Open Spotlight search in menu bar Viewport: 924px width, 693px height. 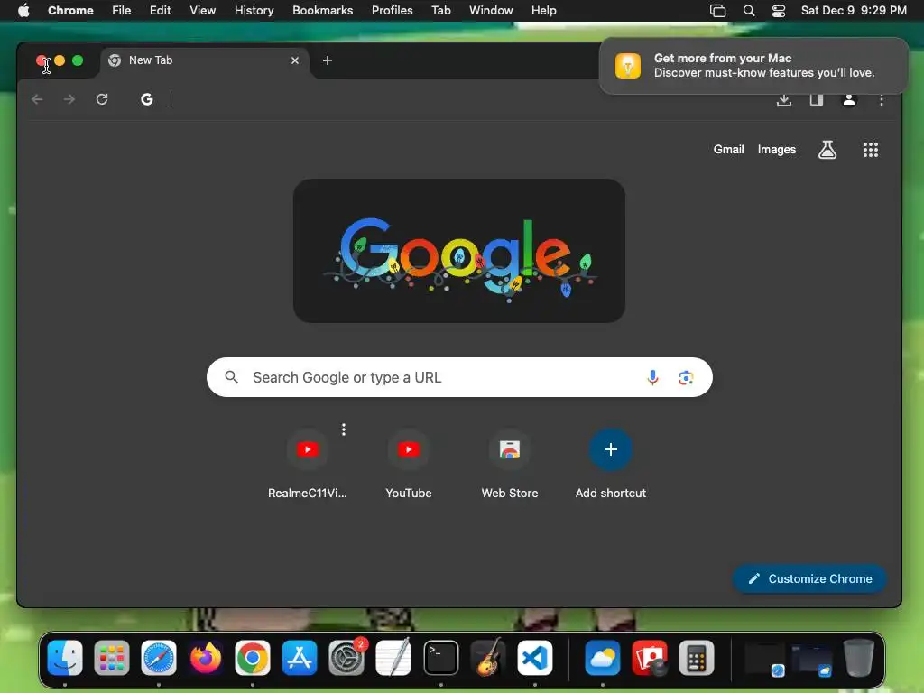(x=748, y=10)
